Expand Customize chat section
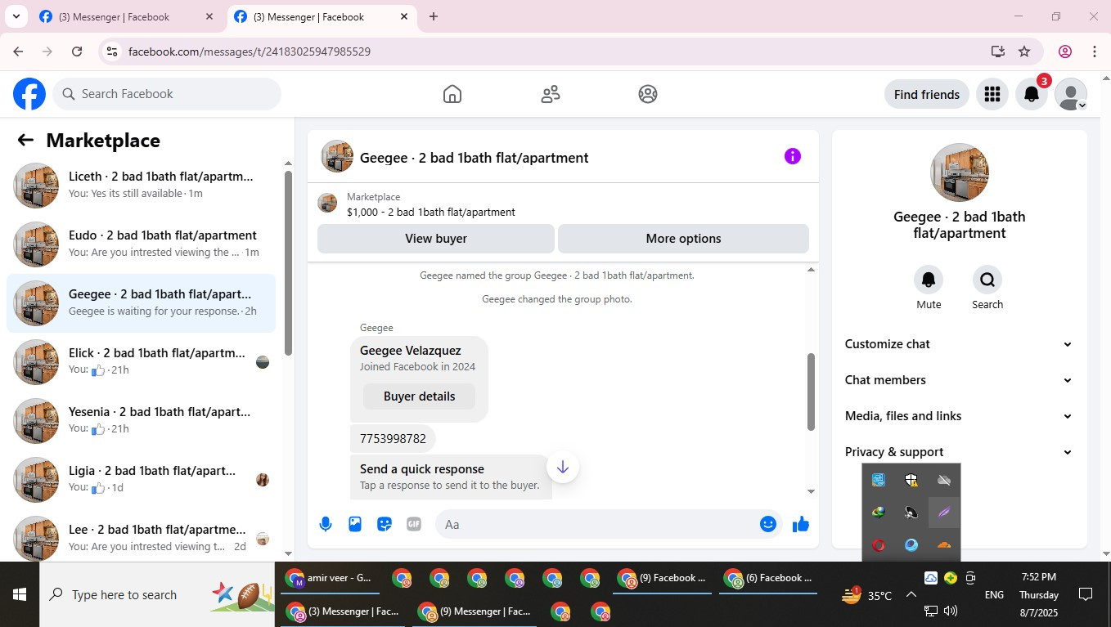Screen dimensions: 1111x627 coord(959,344)
